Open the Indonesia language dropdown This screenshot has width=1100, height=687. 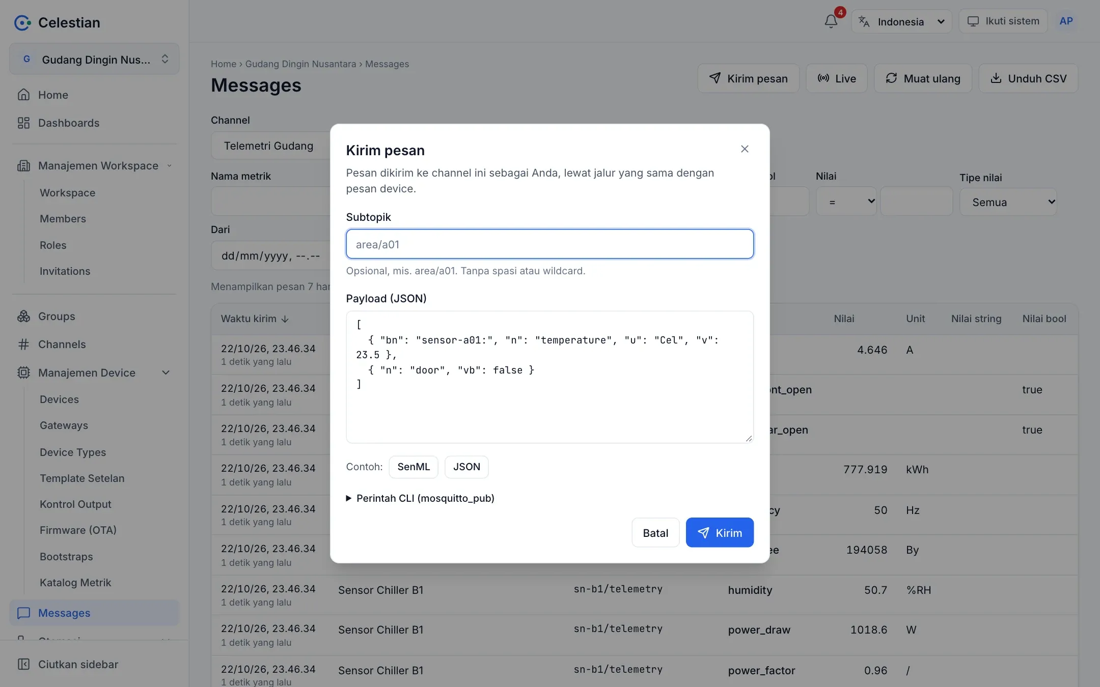901,21
